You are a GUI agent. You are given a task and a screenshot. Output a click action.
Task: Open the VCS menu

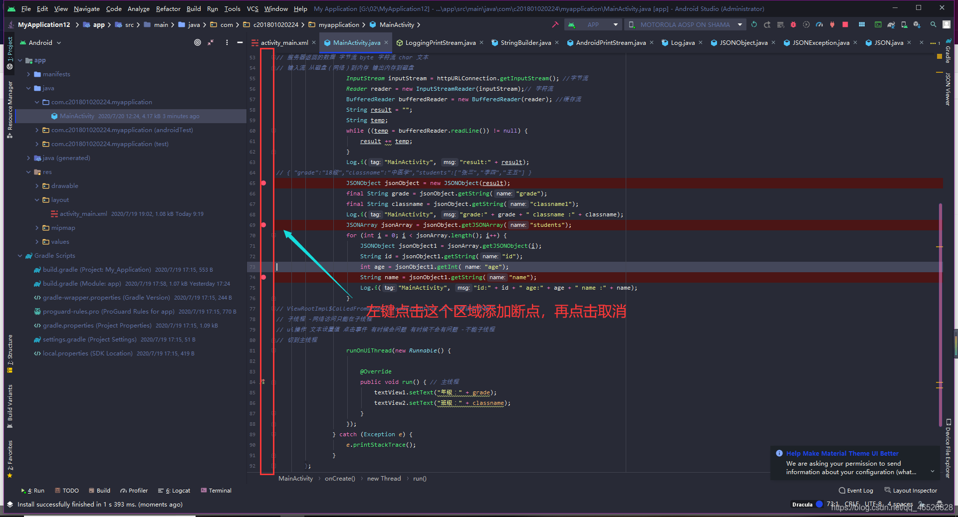tap(252, 8)
